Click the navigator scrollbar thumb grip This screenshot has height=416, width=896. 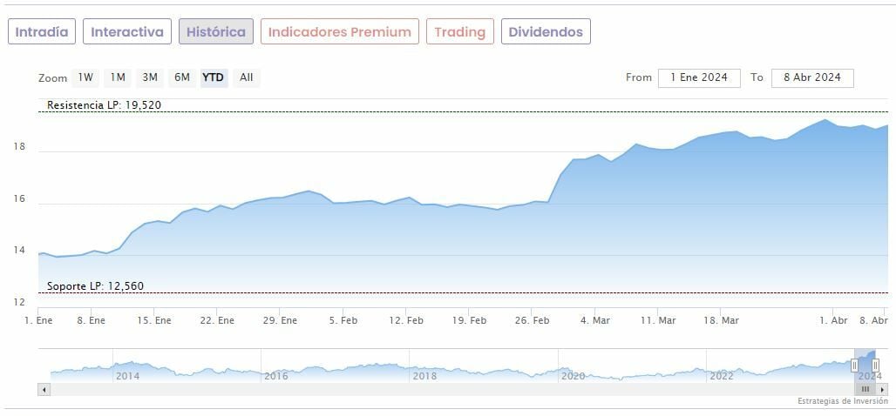coord(865,389)
